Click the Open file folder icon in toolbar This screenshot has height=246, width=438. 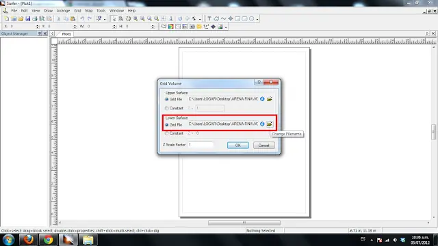[x=21, y=18]
